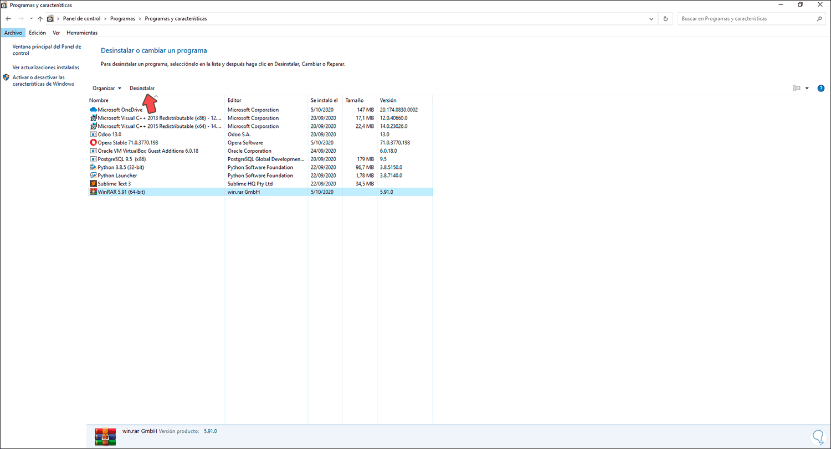Image resolution: width=831 pixels, height=449 pixels.
Task: Select the Microsoft OneDrive row name
Action: coord(120,110)
